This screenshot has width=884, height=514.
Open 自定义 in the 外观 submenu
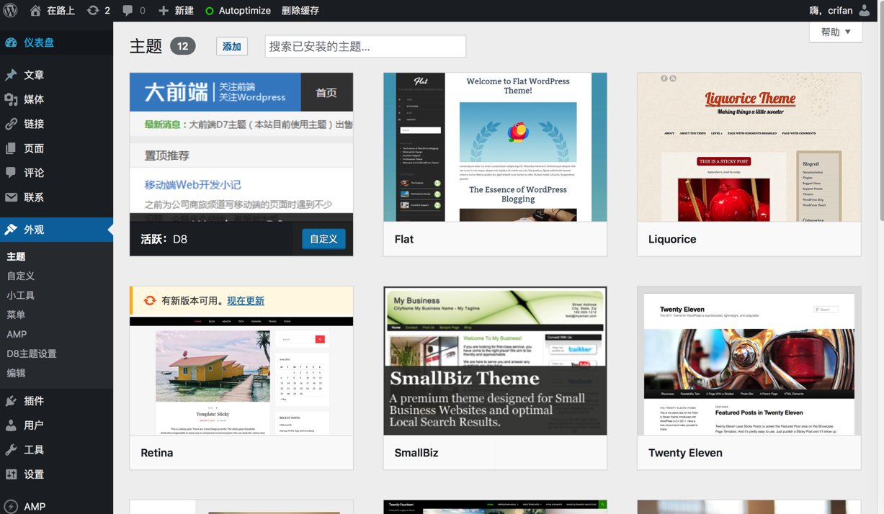coord(21,276)
